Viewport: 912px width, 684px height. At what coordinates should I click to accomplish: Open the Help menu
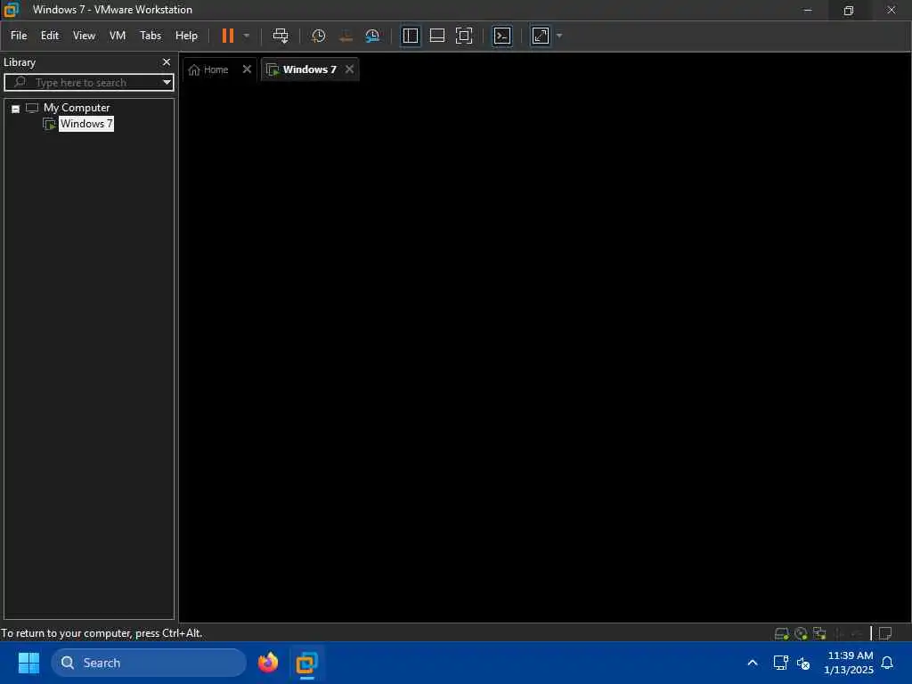186,36
